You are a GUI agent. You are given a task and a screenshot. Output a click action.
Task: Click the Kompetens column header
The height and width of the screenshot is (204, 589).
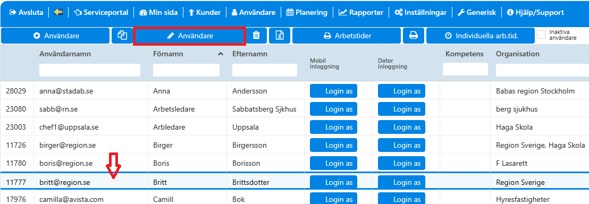point(465,54)
